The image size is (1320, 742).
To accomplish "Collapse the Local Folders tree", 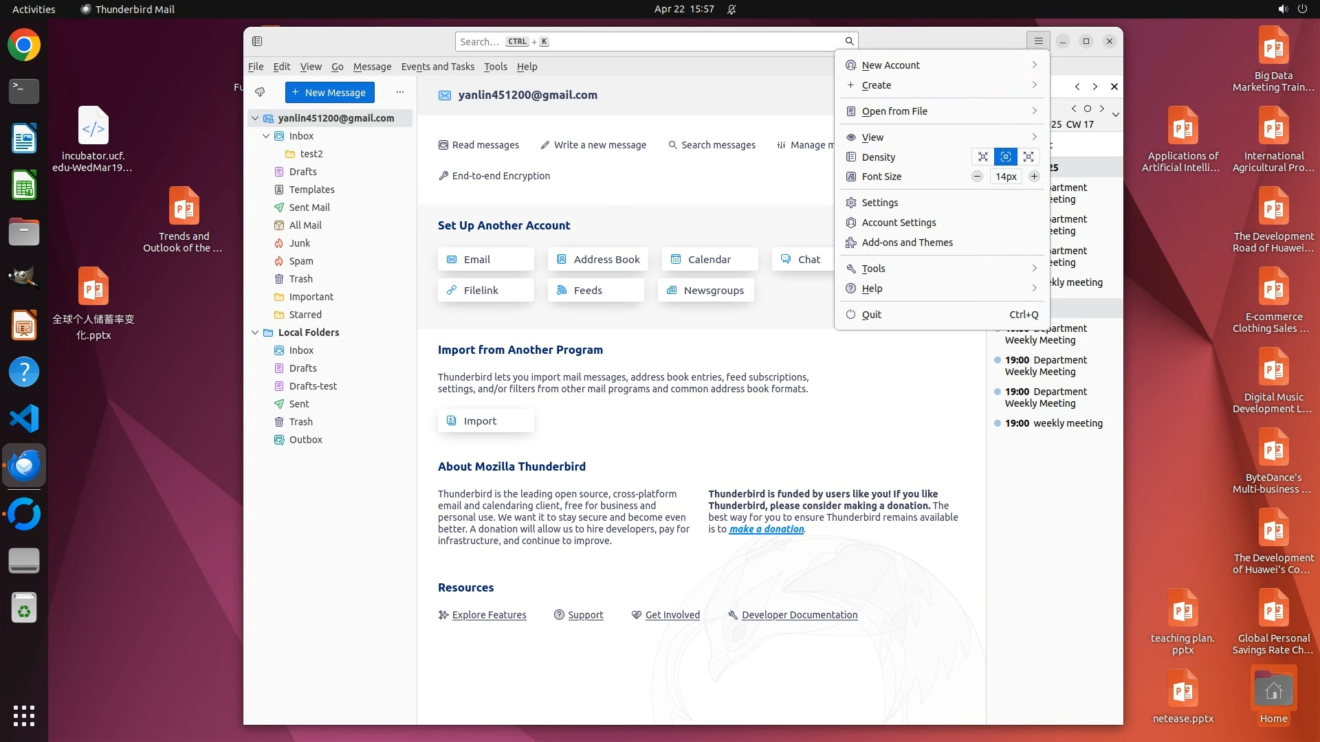I will [255, 333].
